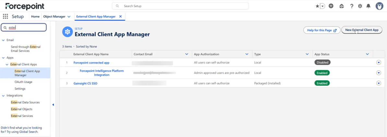Go to the Home tab
Viewport: 387px width, 137px height.
[x=35, y=17]
